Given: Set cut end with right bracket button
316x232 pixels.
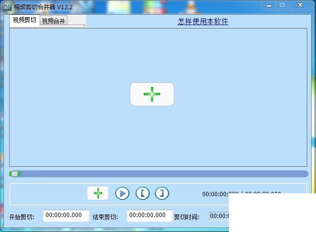Looking at the screenshot, I should click(162, 193).
